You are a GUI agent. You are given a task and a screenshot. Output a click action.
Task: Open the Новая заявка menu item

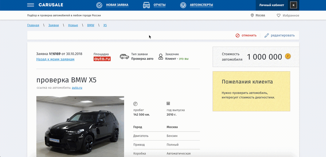pos(117,5)
